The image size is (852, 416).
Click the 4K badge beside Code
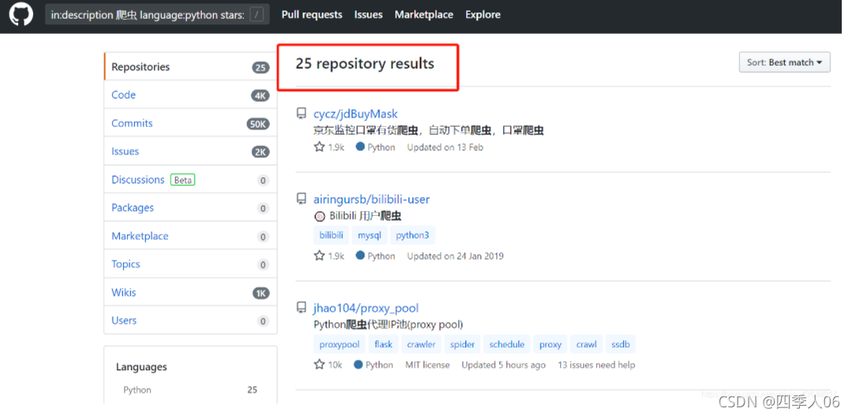pyautogui.click(x=260, y=96)
